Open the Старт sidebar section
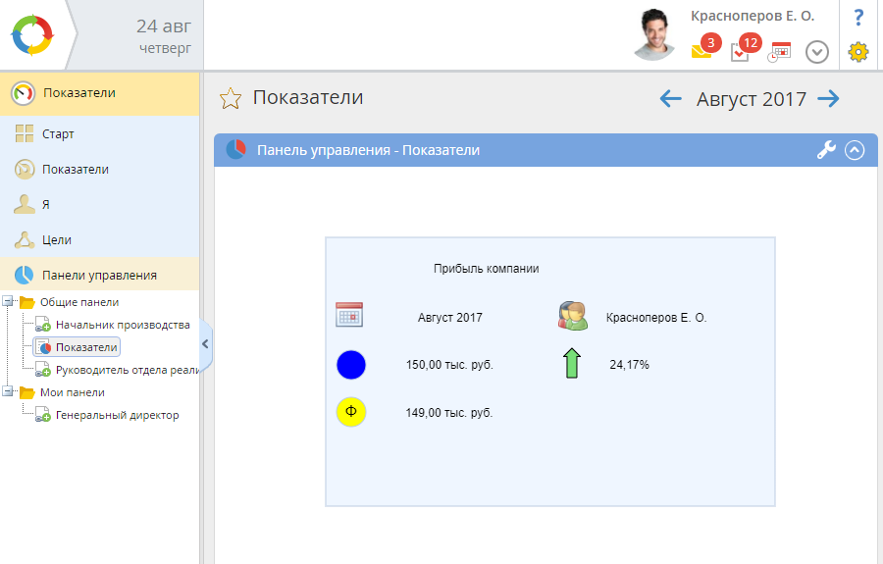The image size is (883, 564). [58, 134]
